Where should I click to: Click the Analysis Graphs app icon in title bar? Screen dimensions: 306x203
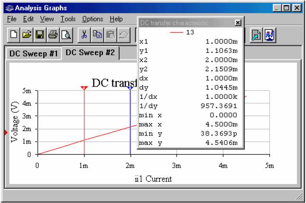point(9,8)
